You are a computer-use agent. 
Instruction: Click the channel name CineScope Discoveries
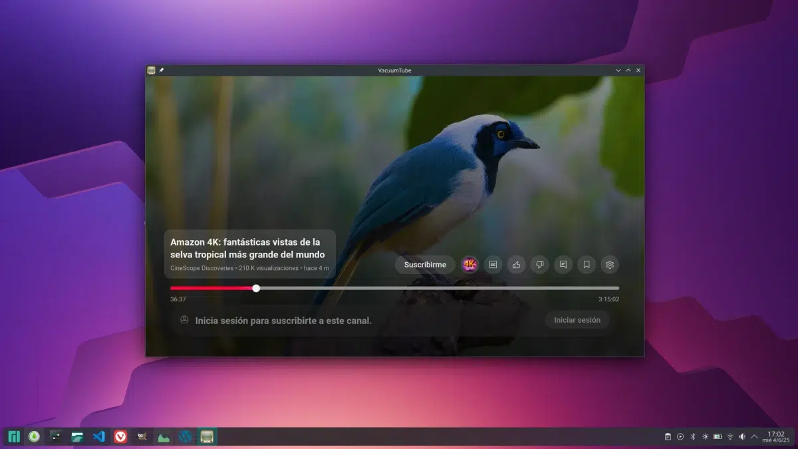(x=202, y=268)
